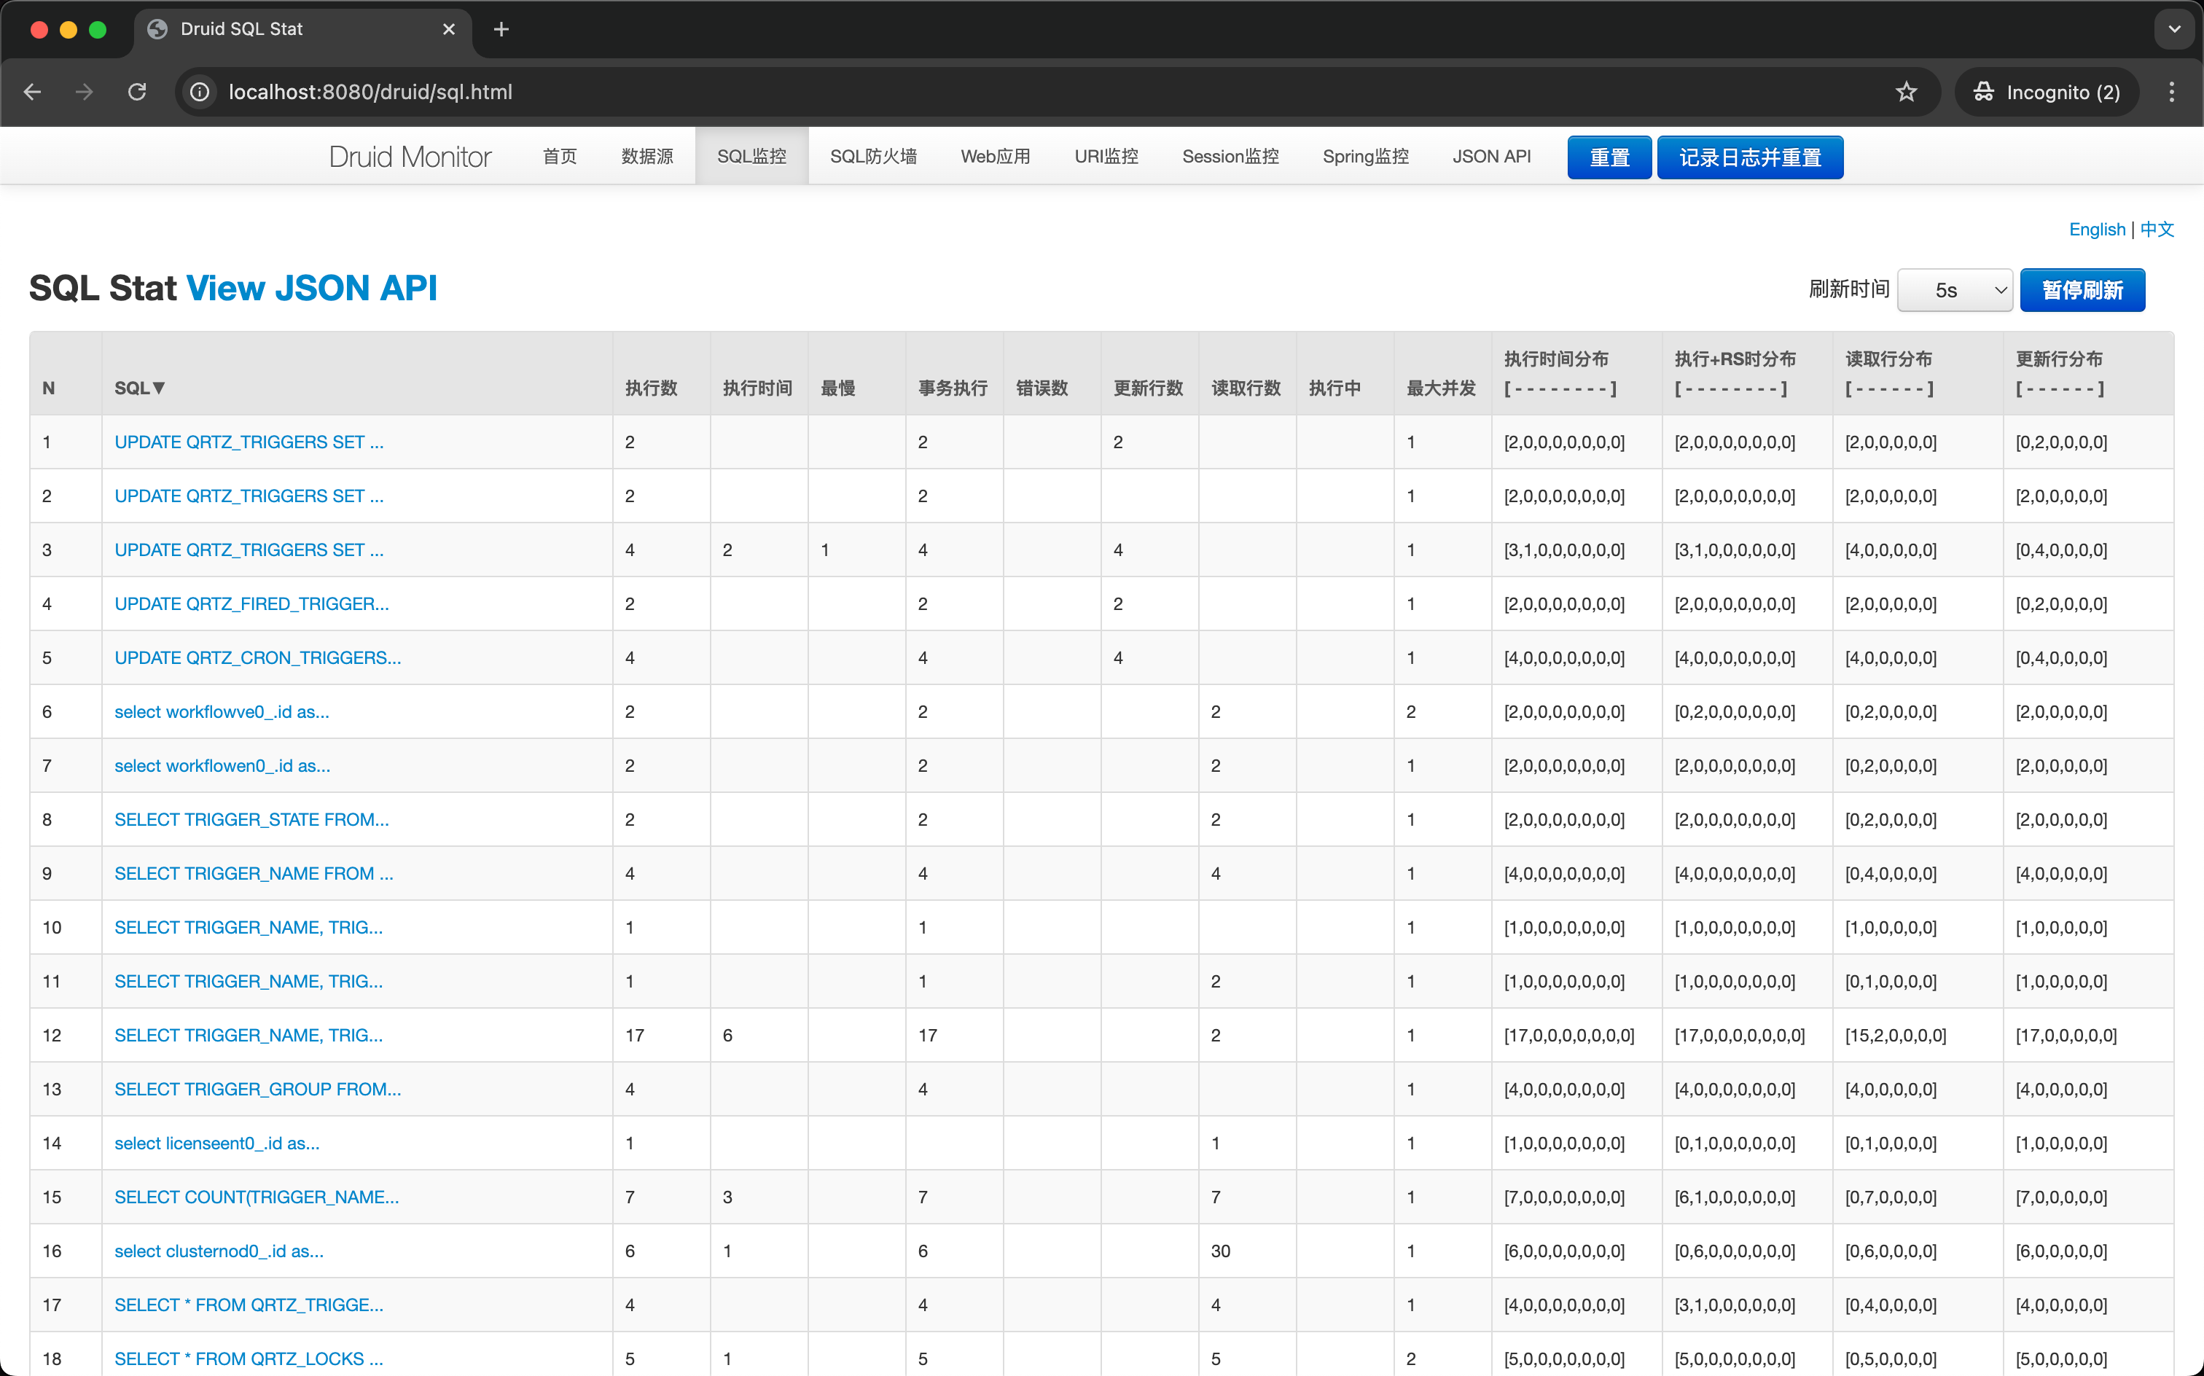
Task: Click the Druid Monitor brand title
Action: (410, 157)
